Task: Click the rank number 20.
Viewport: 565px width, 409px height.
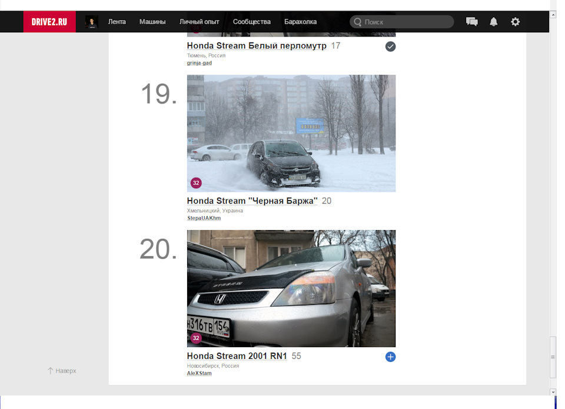Action: (158, 250)
